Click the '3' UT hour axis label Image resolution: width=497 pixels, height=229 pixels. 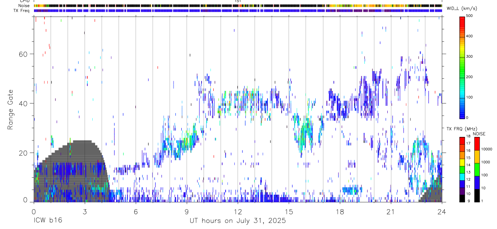85,212
